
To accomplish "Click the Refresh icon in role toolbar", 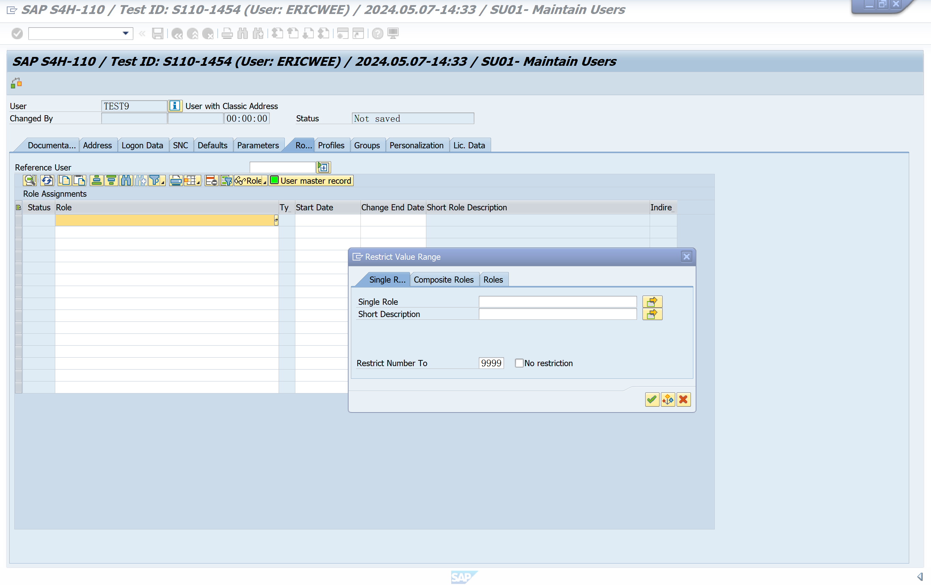I will pos(47,180).
